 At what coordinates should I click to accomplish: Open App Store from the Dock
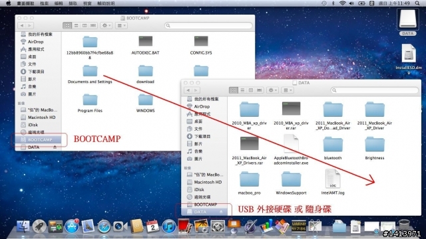[72, 226]
